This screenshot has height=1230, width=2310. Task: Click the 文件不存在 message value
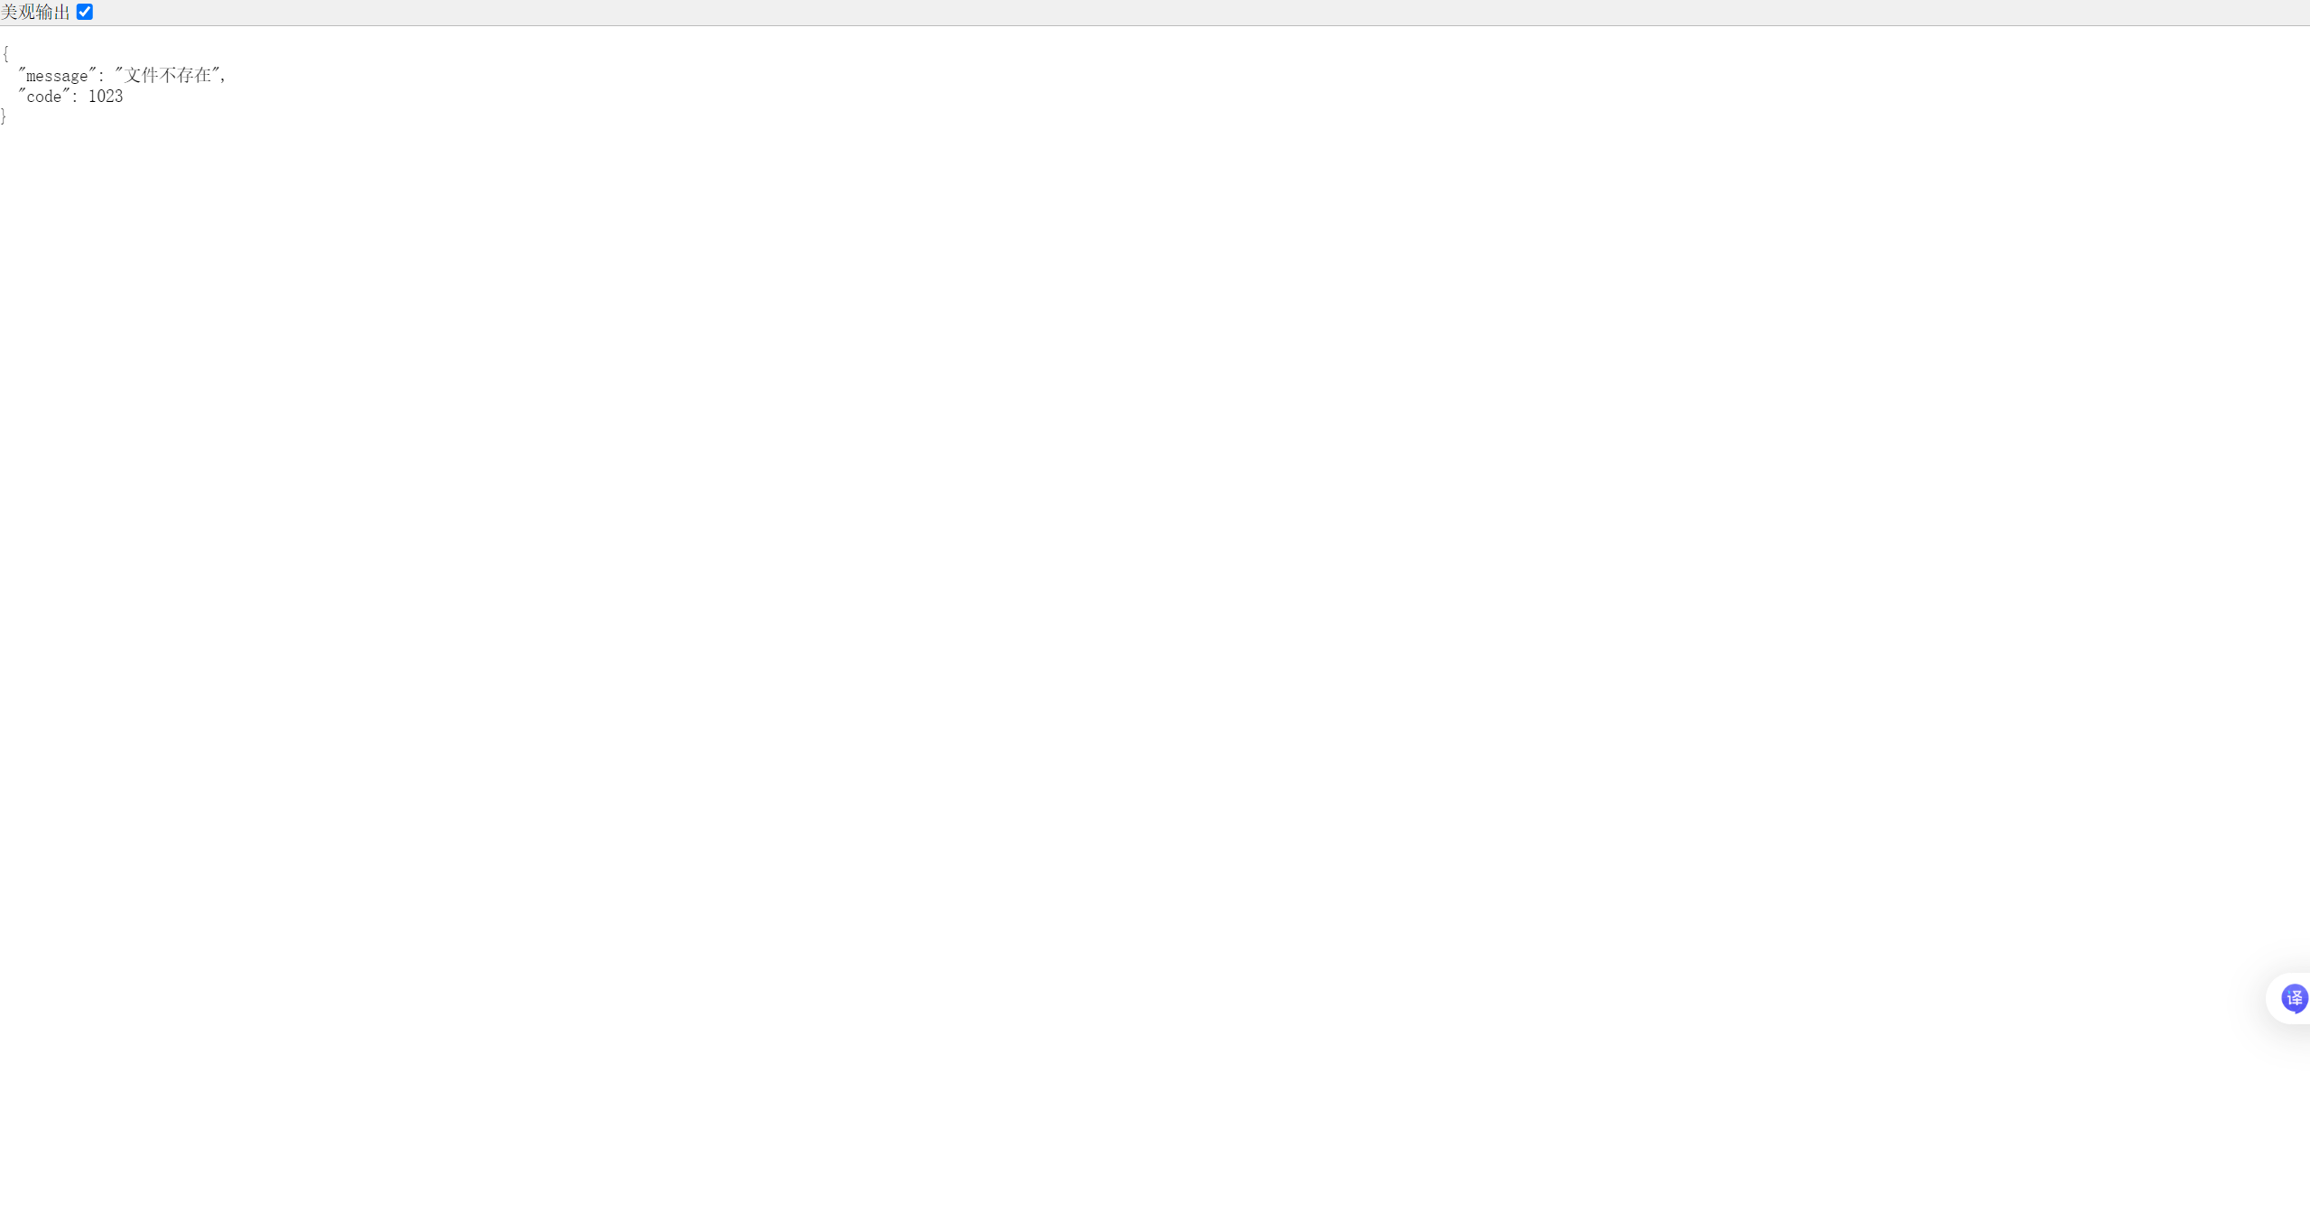(168, 75)
